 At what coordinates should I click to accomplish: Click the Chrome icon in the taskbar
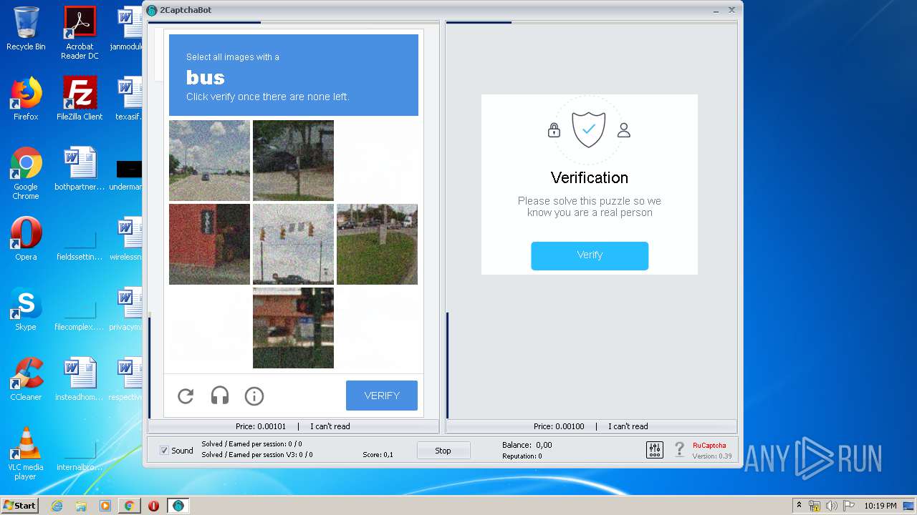129,506
